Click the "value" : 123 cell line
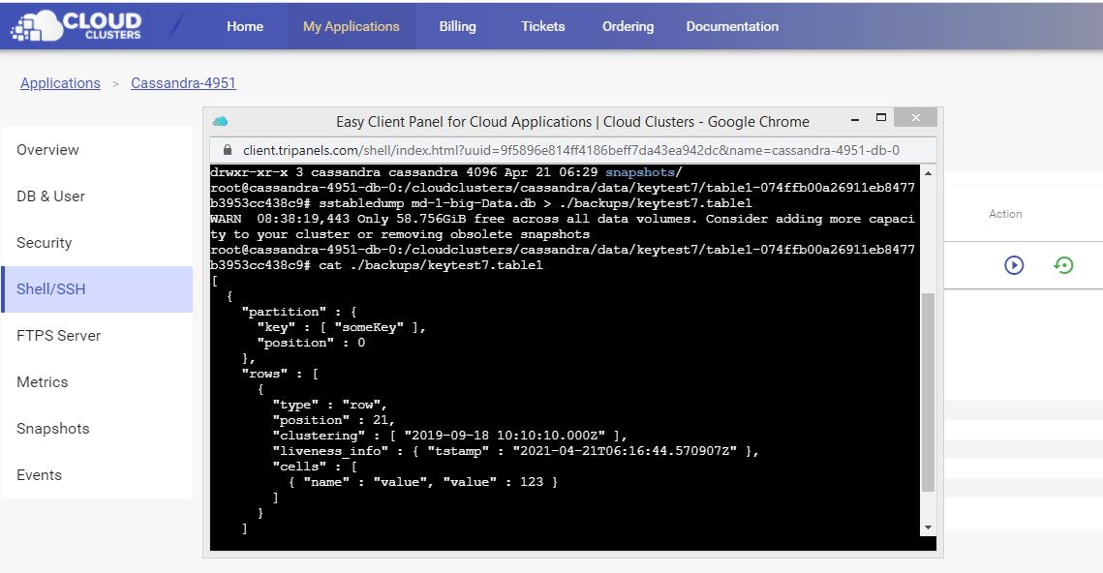1103x573 pixels. coord(423,482)
